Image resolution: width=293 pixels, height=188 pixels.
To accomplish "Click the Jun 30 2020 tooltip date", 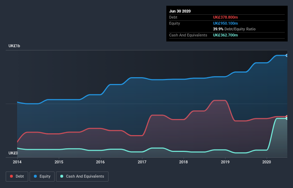I will click(x=180, y=11).
